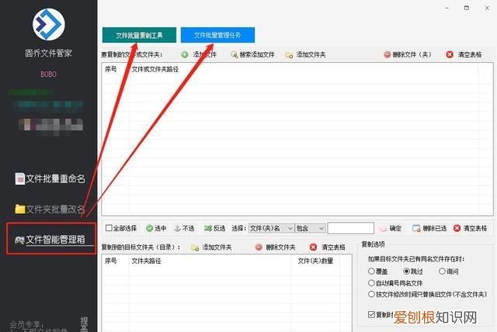Click the 文件批量重命名 document icon
This screenshot has height=332, width=497.
point(19,179)
